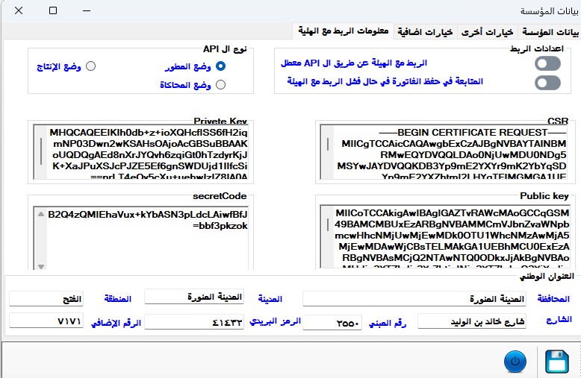Screen dimensions: 581x378
Task: Switch to خيارات أخرى tab
Action: tap(487, 32)
